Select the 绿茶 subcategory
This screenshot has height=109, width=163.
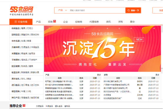[x=29, y=79]
